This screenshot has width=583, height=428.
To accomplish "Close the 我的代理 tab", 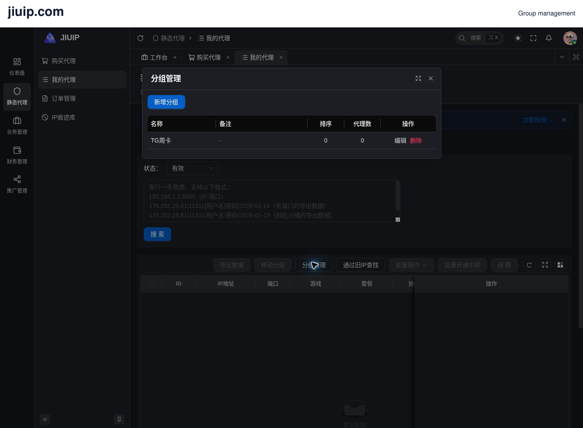I will [x=281, y=57].
